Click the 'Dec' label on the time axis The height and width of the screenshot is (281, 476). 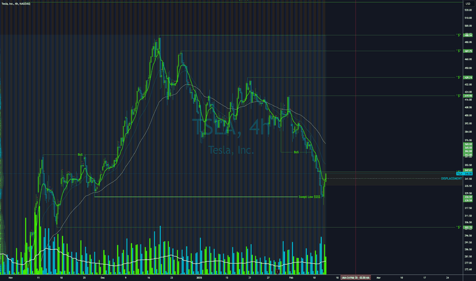point(103,277)
